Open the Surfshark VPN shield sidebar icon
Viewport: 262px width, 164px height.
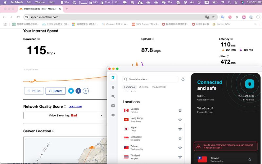click(x=113, y=78)
